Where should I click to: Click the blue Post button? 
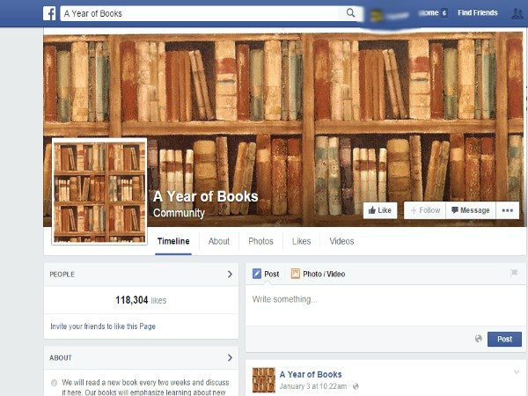pyautogui.click(x=504, y=339)
